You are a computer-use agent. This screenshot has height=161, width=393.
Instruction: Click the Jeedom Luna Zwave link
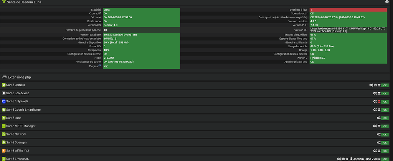[367, 159]
